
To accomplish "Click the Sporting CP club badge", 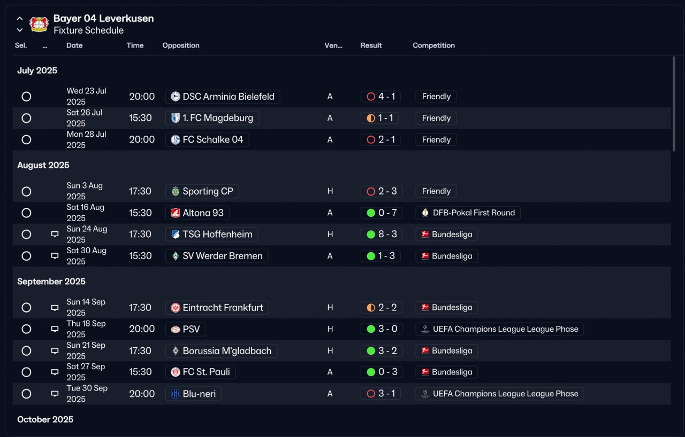I will (x=175, y=191).
